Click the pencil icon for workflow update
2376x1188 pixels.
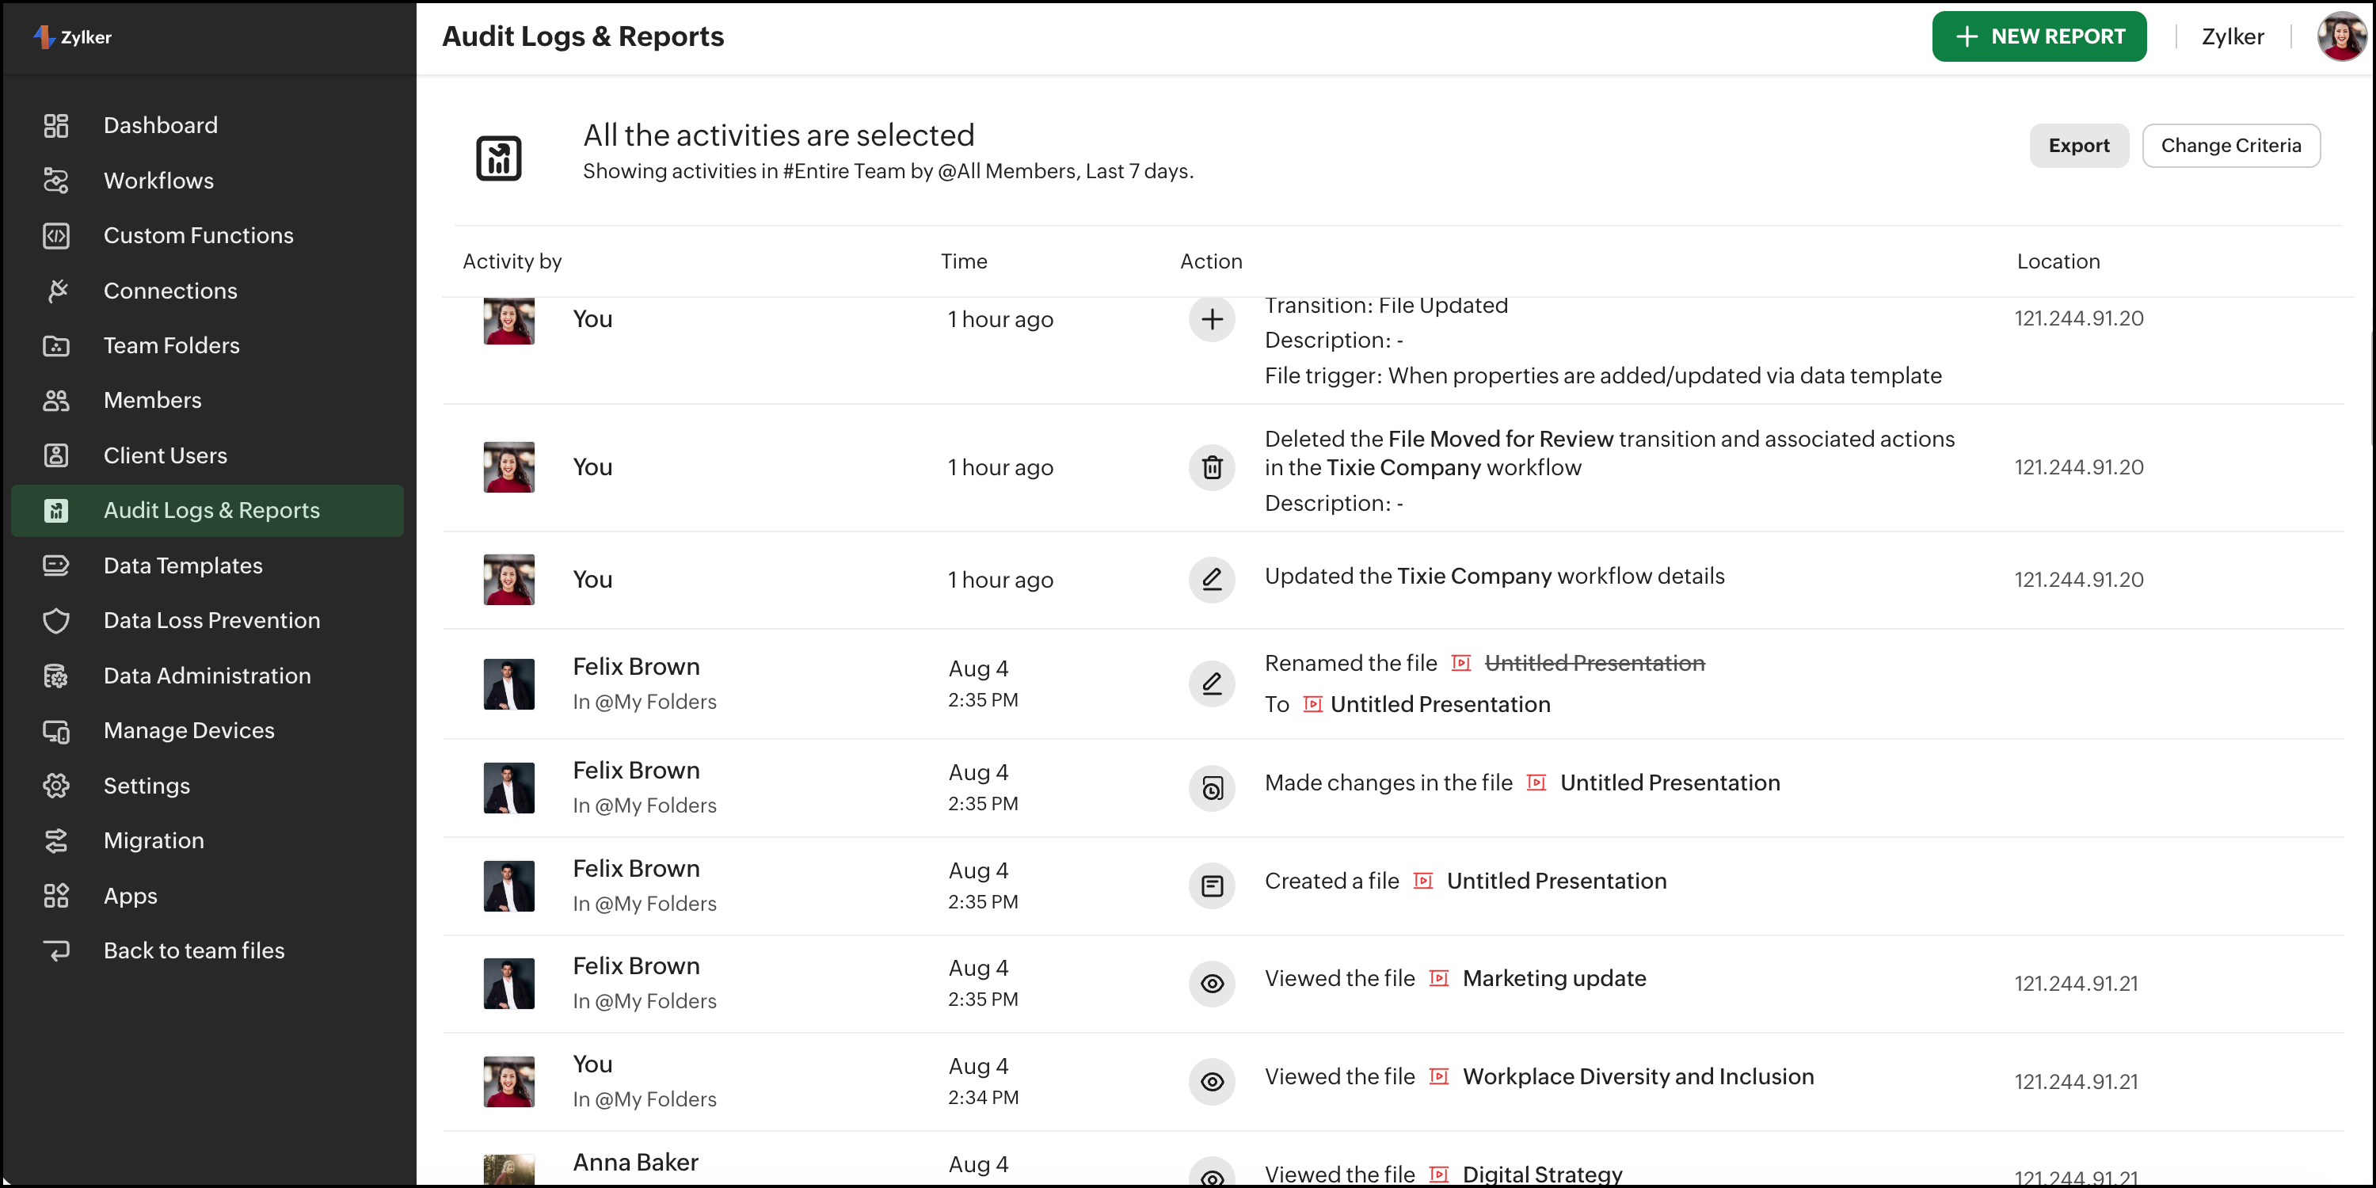pos(1212,579)
